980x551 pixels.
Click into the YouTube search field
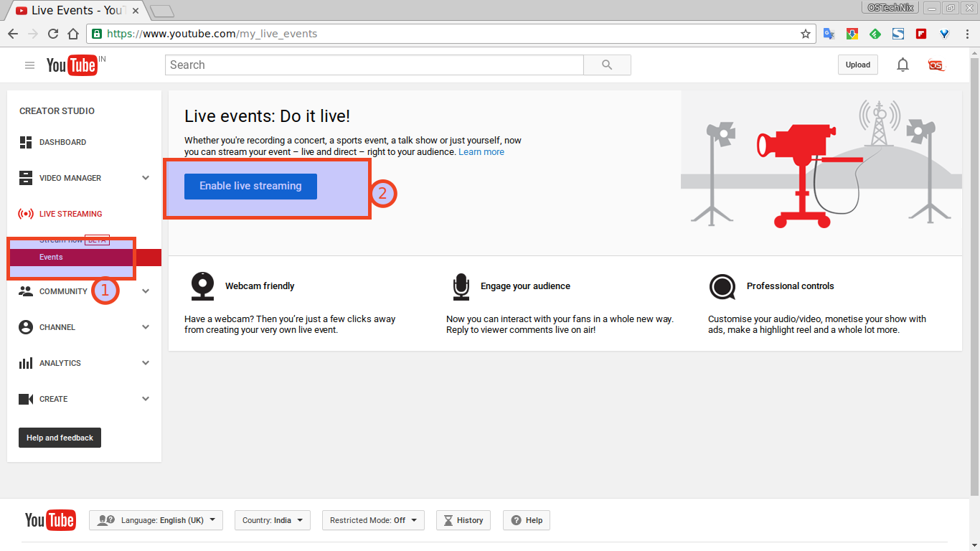[x=374, y=65]
